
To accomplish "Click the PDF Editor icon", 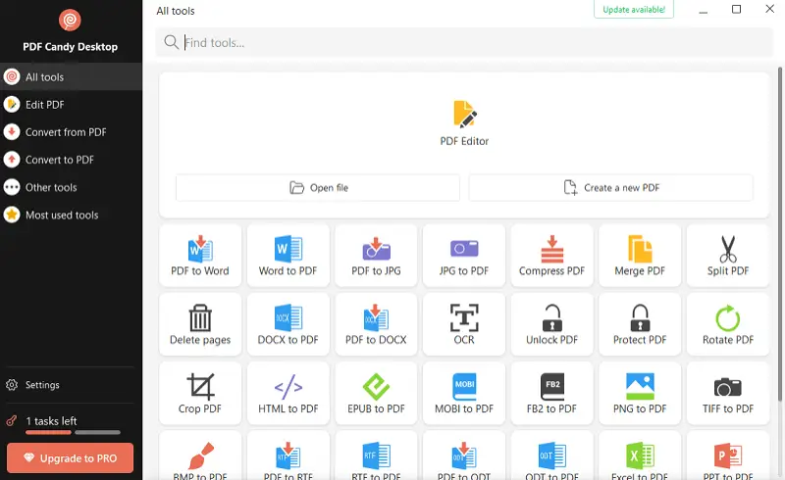I will (x=464, y=115).
